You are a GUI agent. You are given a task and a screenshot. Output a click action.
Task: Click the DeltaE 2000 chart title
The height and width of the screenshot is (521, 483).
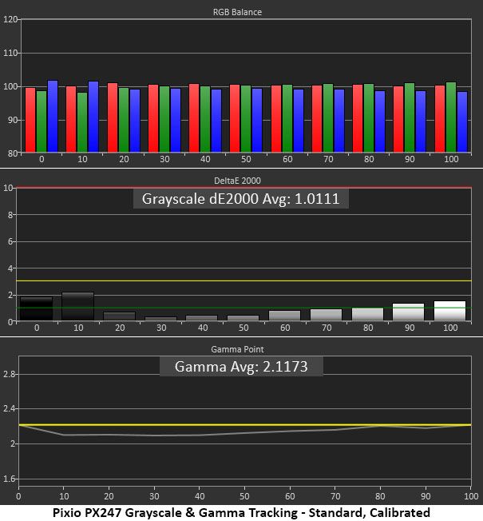click(x=237, y=181)
